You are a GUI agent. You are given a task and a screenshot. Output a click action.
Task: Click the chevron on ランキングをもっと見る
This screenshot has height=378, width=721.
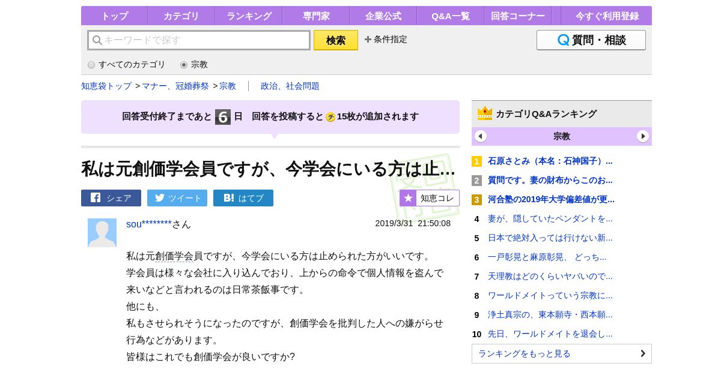coord(643,353)
